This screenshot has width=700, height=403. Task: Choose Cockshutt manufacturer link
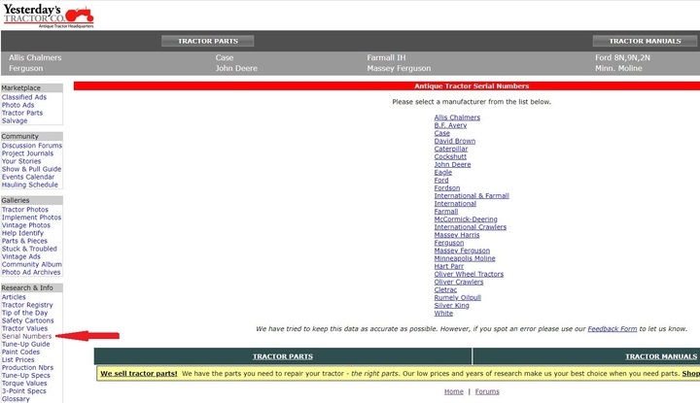pyautogui.click(x=450, y=157)
